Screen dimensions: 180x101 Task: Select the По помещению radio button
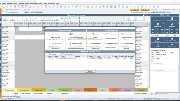6,12
